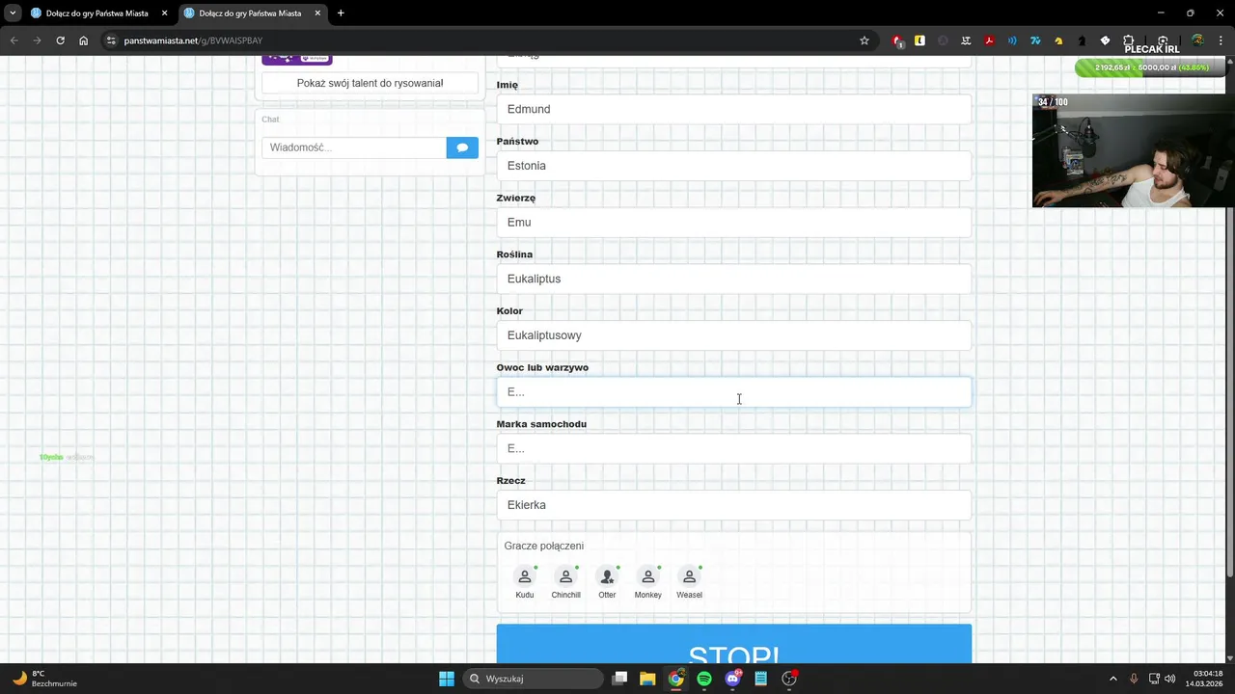Show hidden system tray icons
The width and height of the screenshot is (1235, 694).
pyautogui.click(x=1112, y=679)
